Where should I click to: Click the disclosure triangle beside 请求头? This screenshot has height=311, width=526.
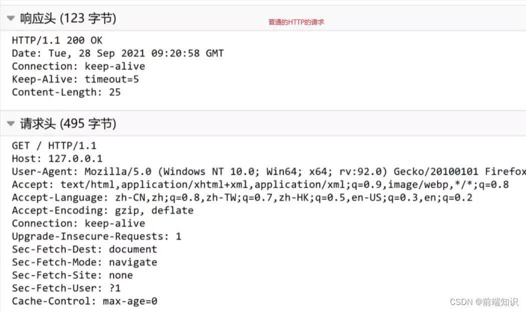pyautogui.click(x=11, y=123)
